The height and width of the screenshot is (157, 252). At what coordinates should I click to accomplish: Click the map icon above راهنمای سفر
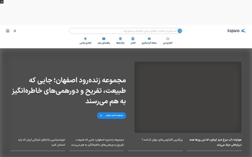point(104,39)
